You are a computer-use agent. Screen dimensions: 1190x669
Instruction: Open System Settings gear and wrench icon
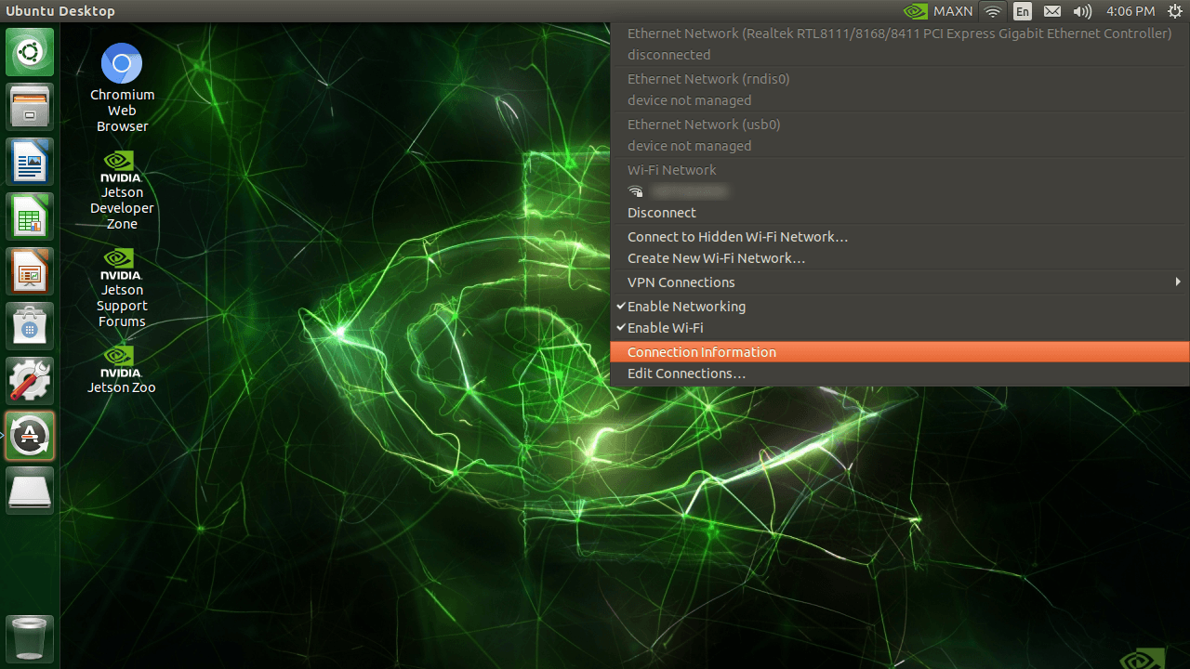(x=31, y=380)
